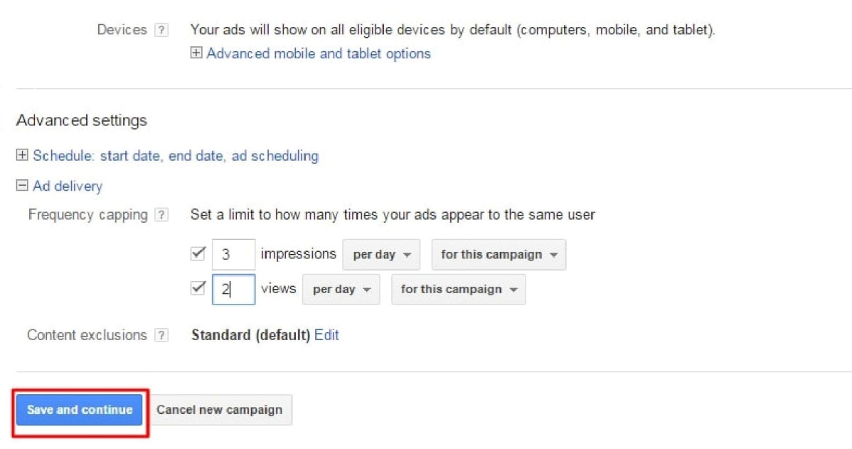Expand Advanced mobile and tablet options
The width and height of the screenshot is (852, 449).
click(x=318, y=53)
